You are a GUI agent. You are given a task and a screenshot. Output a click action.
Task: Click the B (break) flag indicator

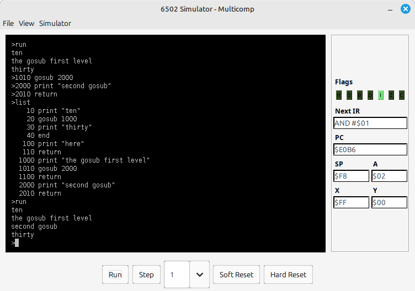(x=359, y=95)
